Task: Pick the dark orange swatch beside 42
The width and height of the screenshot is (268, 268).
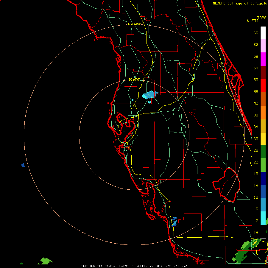Action: [263, 99]
